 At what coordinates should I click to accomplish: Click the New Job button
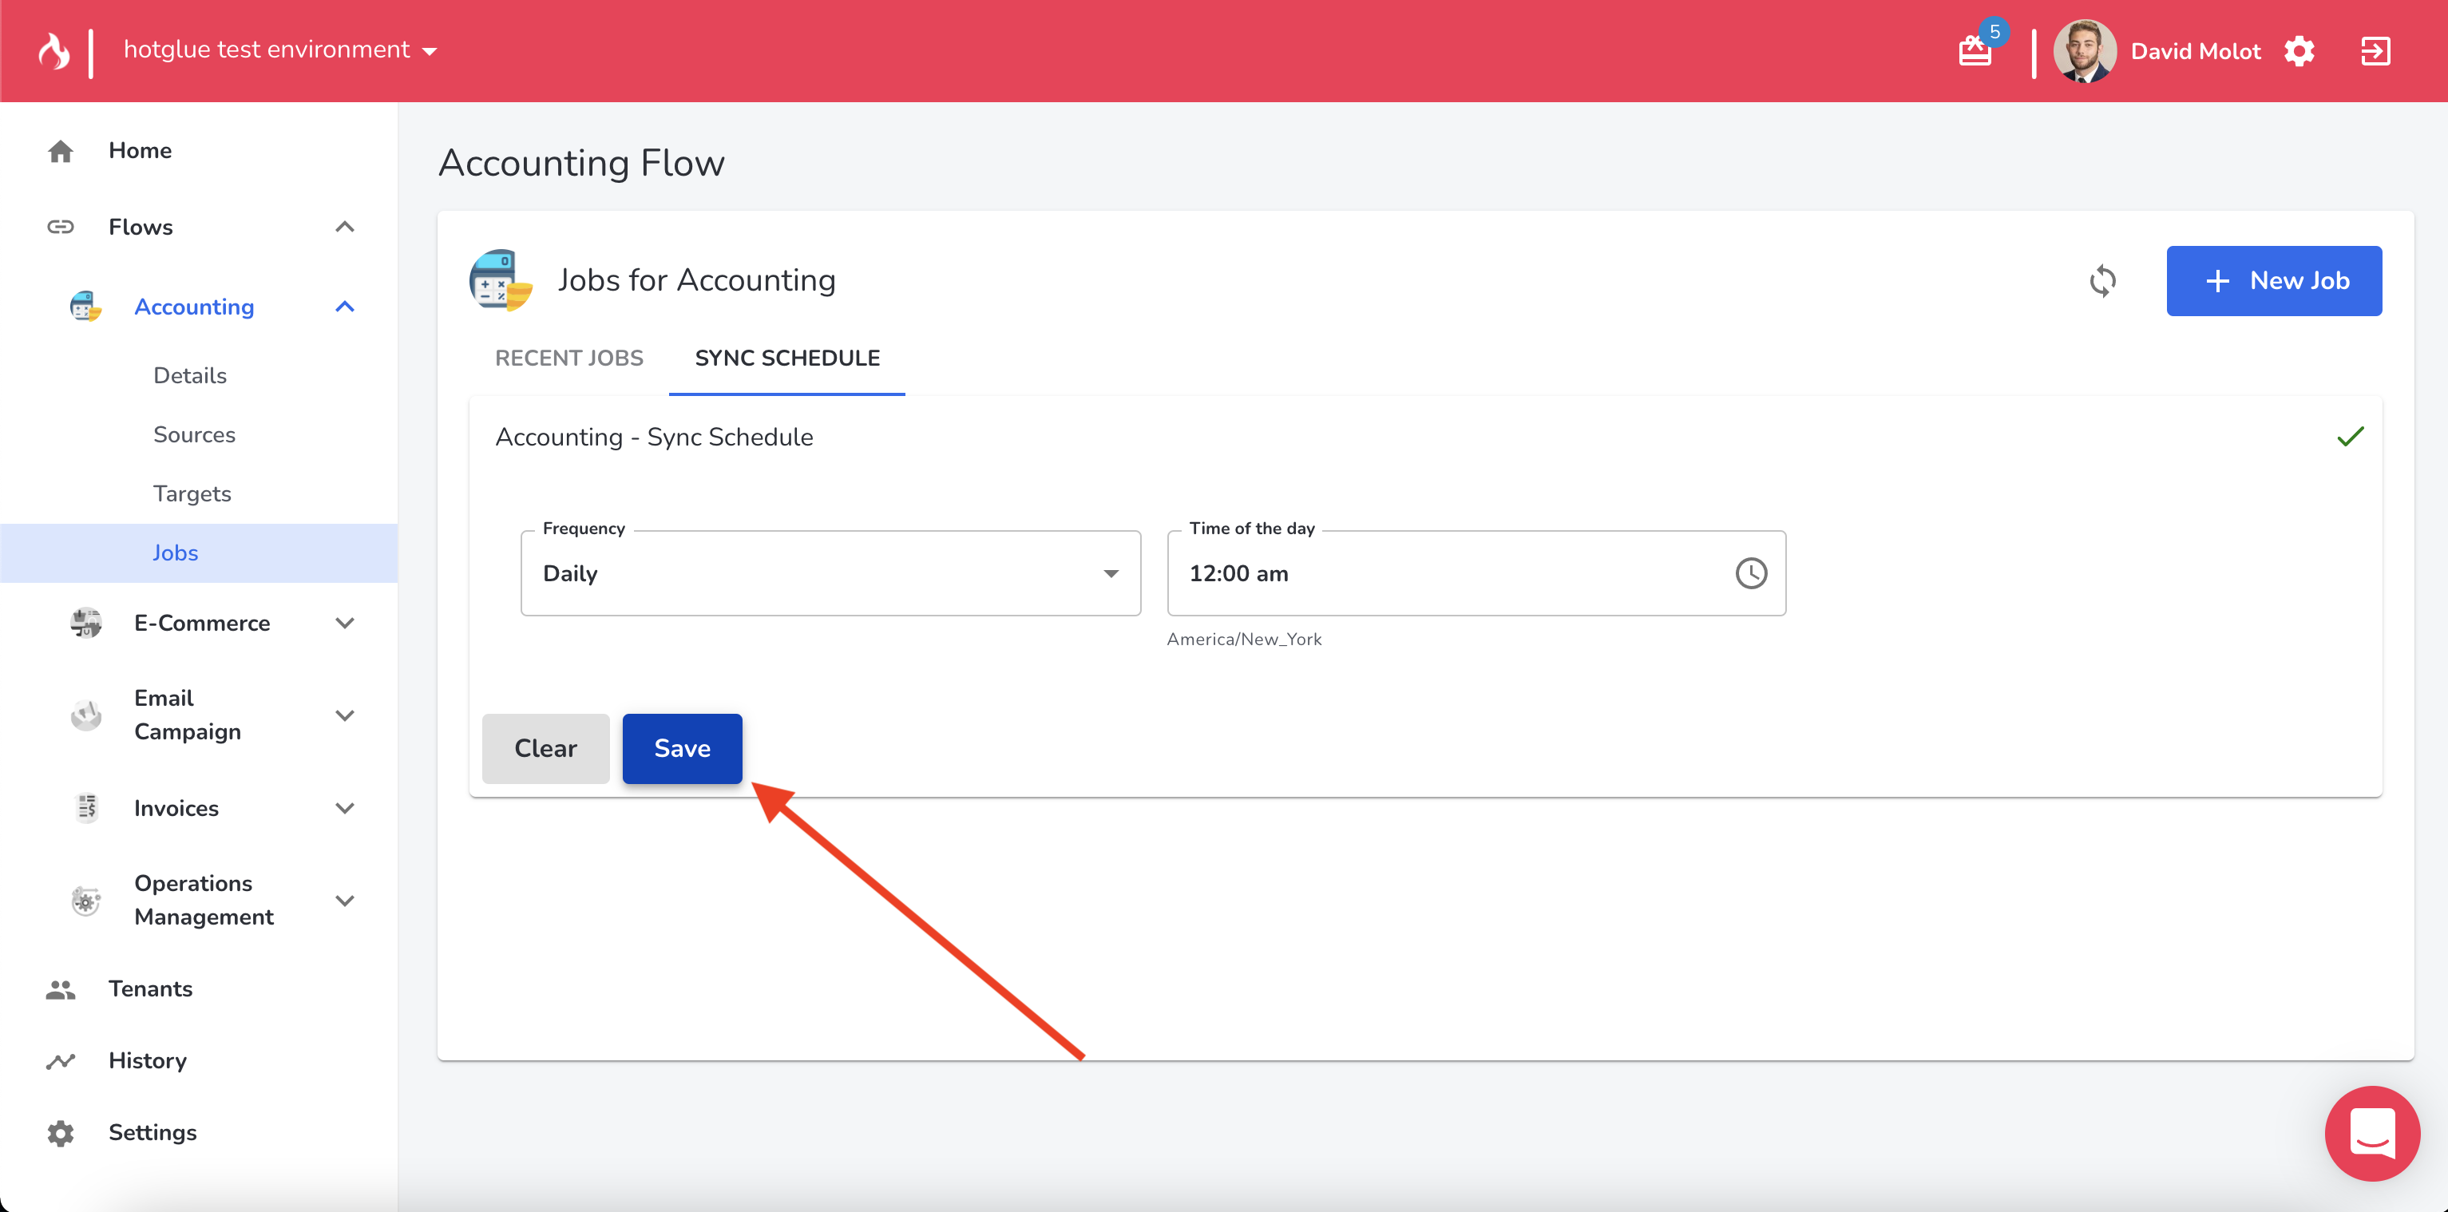pos(2273,281)
